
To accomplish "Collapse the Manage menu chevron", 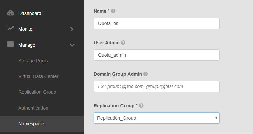I will (72, 45).
